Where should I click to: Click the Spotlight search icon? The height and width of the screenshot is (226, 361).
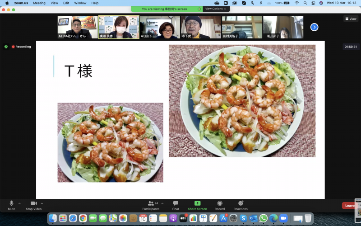tap(305, 3)
